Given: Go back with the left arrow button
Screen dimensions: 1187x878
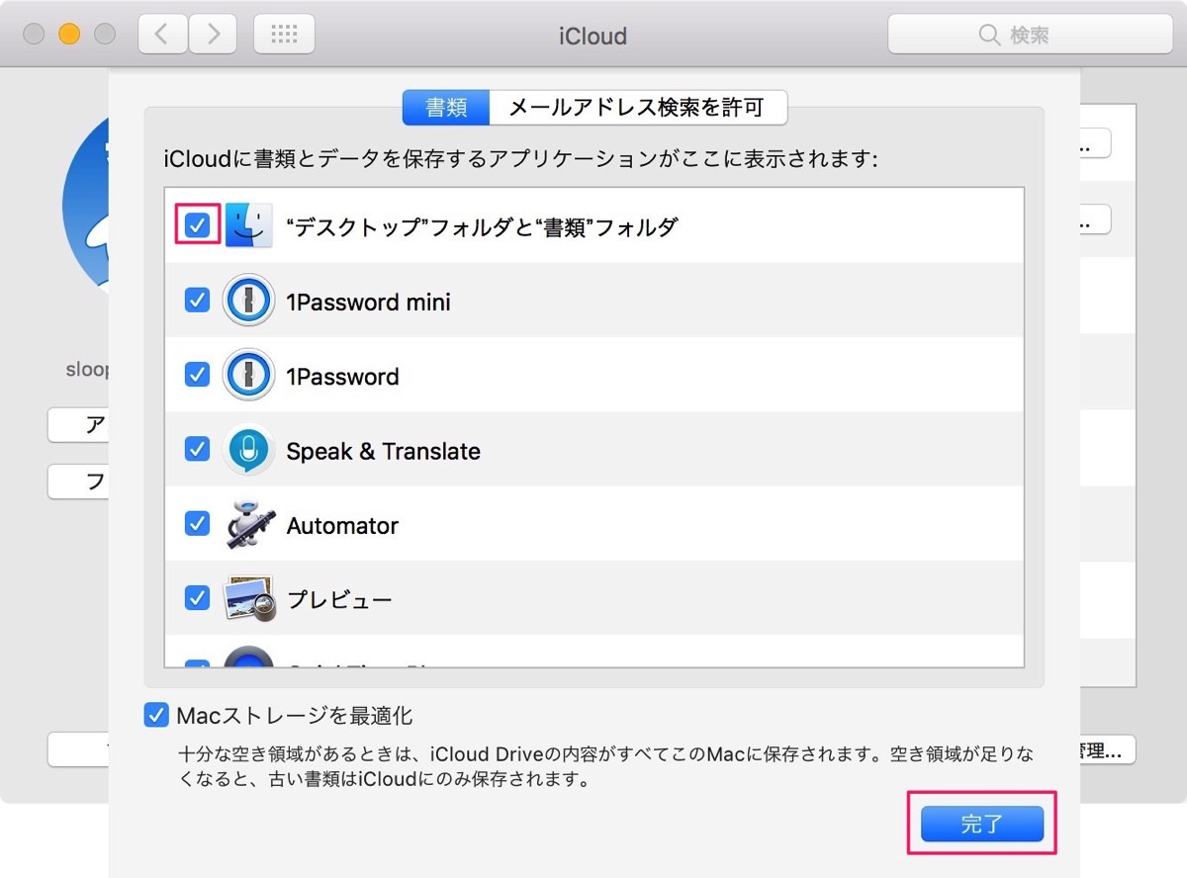Looking at the screenshot, I should 162,35.
